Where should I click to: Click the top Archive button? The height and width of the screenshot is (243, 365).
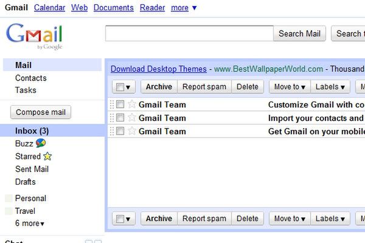pos(159,87)
